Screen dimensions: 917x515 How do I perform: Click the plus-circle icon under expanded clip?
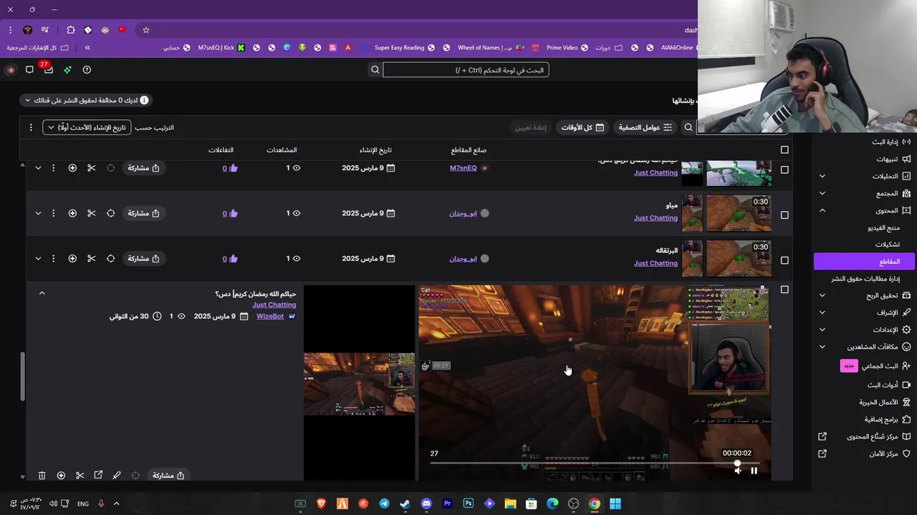(61, 475)
